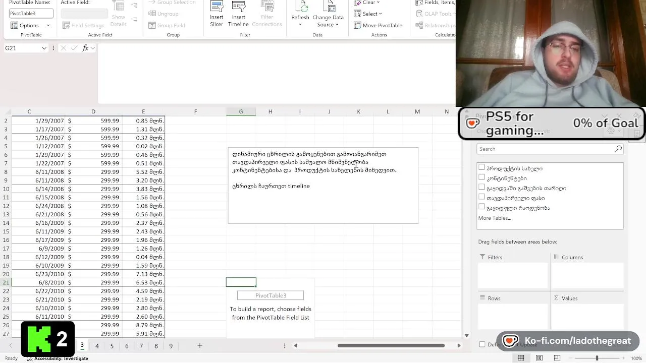This screenshot has width=646, height=363.
Task: Open sheet tab 9
Action: click(171, 346)
